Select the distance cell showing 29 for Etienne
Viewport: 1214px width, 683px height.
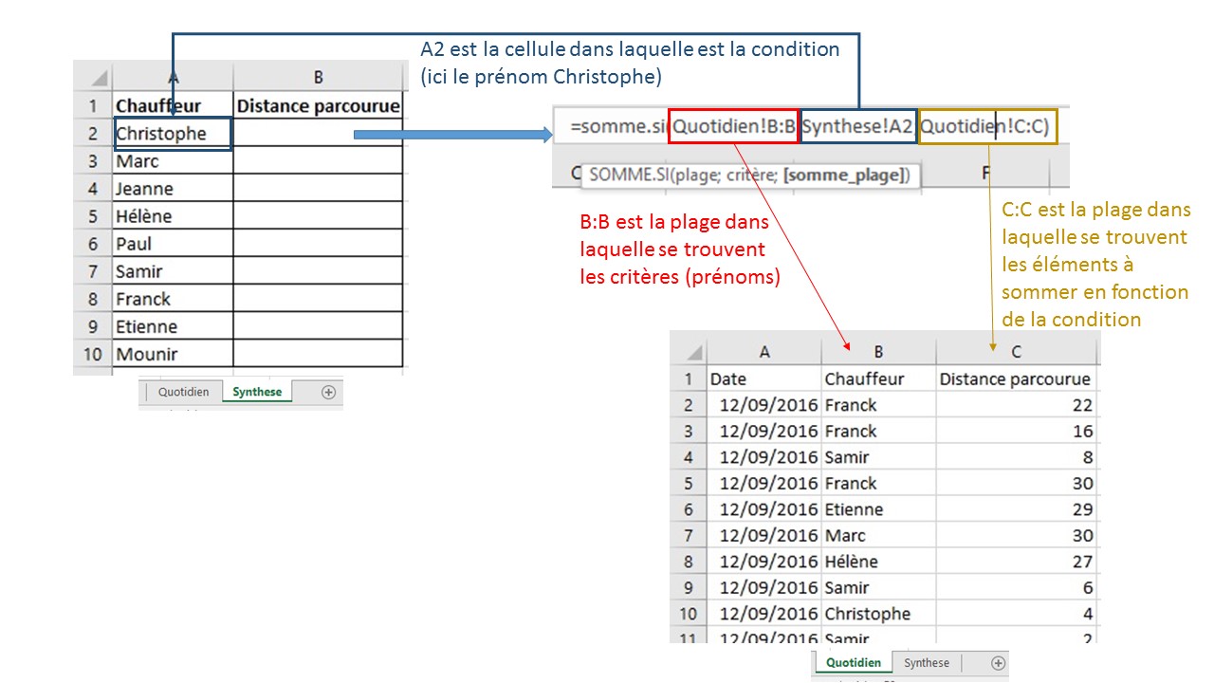pos(1015,509)
